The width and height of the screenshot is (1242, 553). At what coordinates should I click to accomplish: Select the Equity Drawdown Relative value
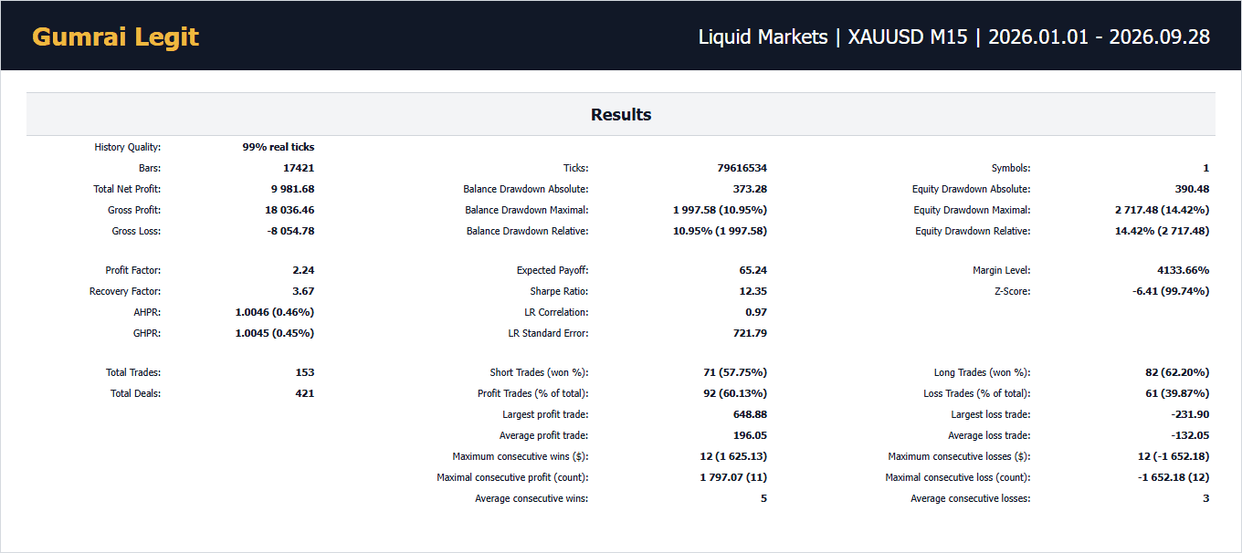pyautogui.click(x=1163, y=231)
